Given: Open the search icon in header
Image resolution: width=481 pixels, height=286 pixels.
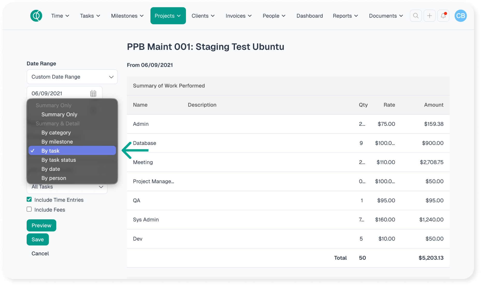Looking at the screenshot, I should [x=416, y=16].
